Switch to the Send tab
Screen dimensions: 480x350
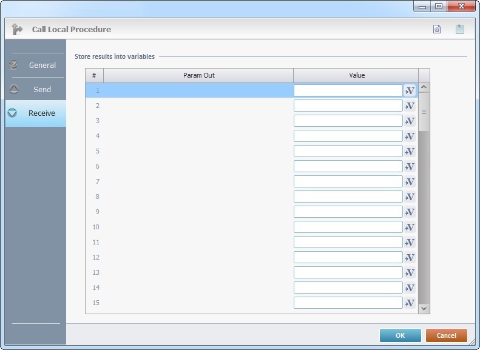tap(35, 89)
